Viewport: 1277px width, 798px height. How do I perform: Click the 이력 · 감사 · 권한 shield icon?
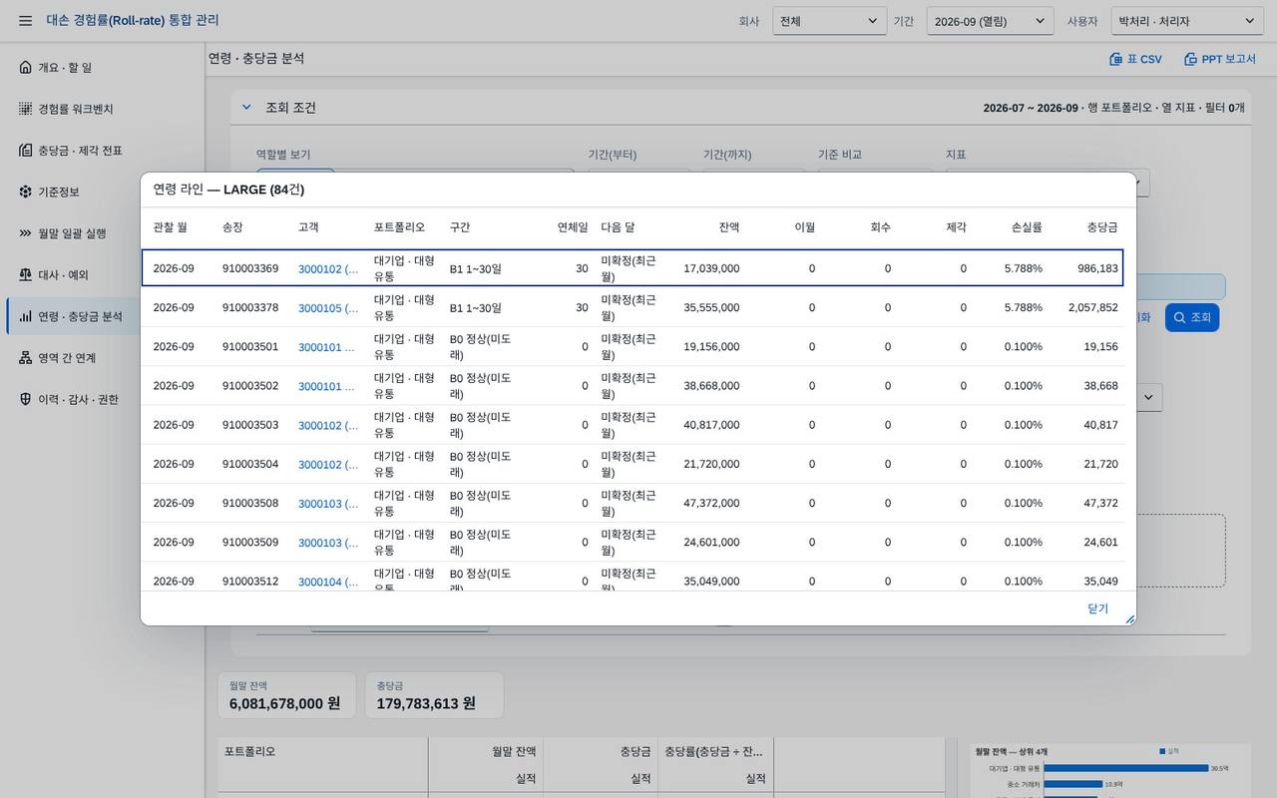pyautogui.click(x=25, y=400)
